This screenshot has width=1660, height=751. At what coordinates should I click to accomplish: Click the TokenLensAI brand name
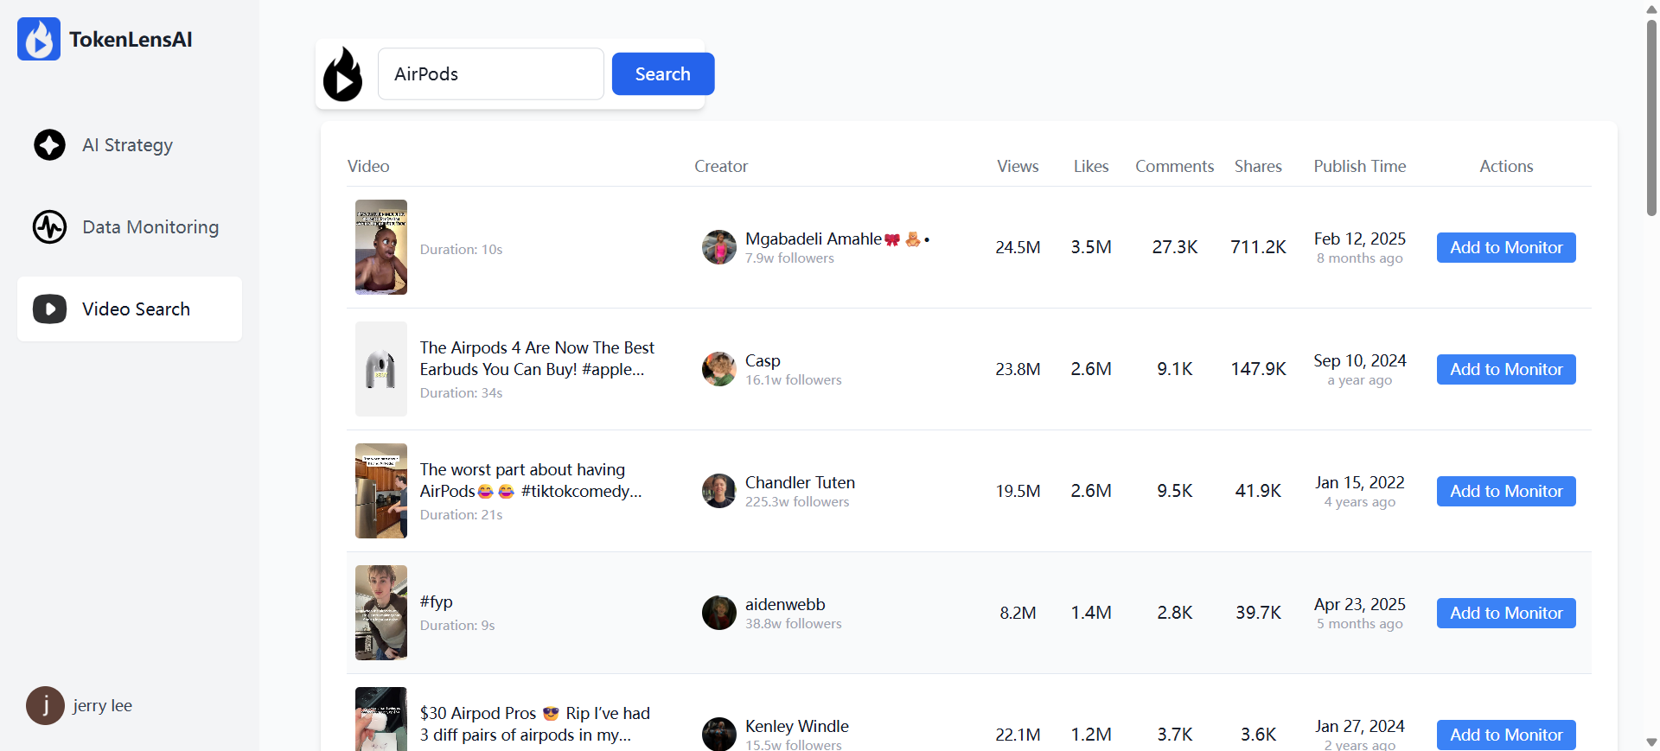131,39
